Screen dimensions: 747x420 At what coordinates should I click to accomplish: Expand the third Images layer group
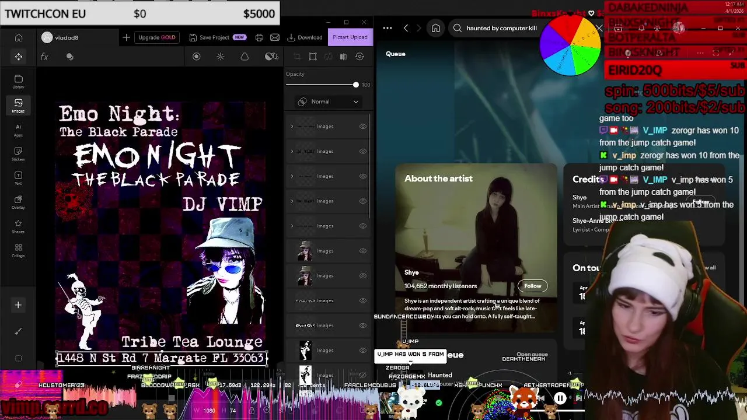point(292,176)
